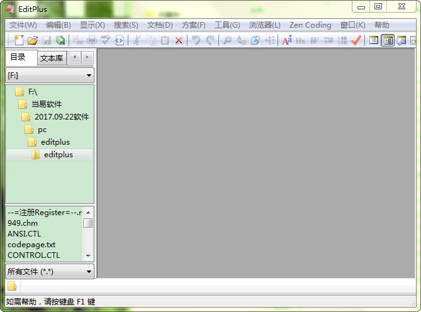Viewport: 421px width, 312px height.
Task: Toggle the document selector toolbar button
Action: [x=374, y=40]
